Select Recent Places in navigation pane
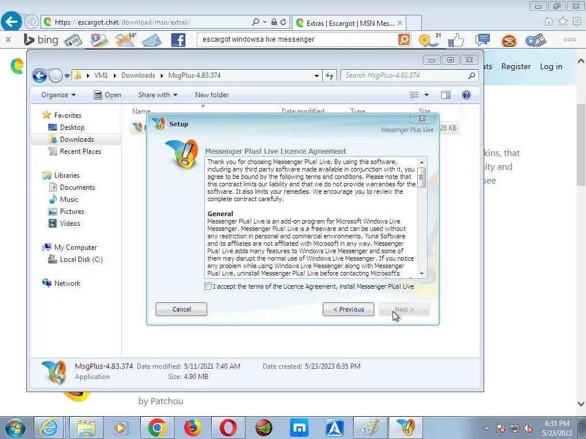The width and height of the screenshot is (586, 439). pyautogui.click(x=80, y=151)
